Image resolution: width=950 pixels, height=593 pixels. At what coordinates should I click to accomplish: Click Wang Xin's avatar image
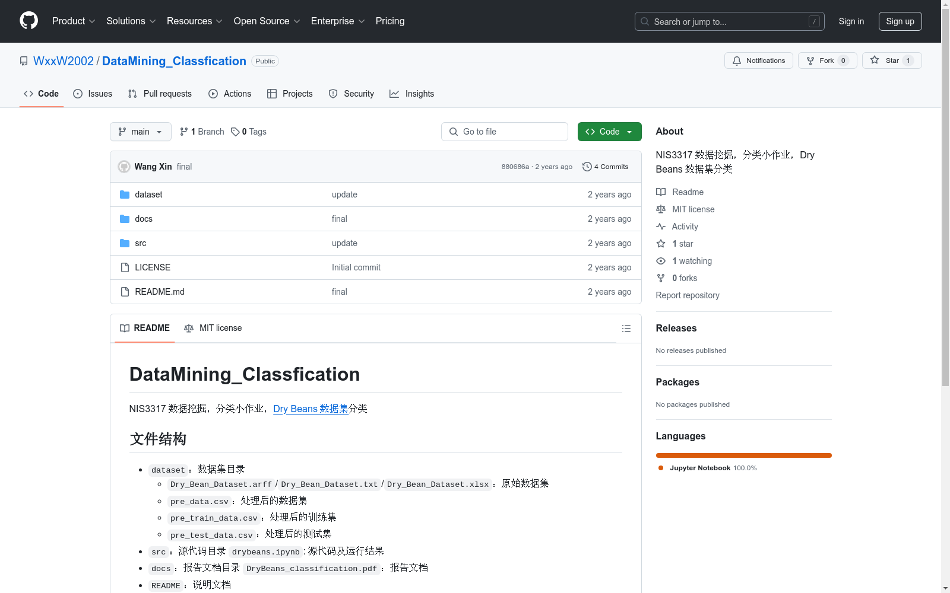(x=124, y=167)
